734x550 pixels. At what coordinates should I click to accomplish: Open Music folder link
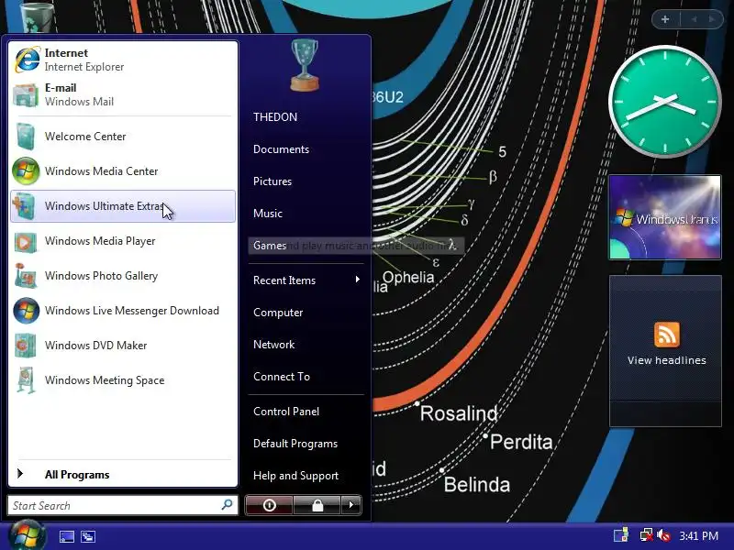[x=268, y=214]
